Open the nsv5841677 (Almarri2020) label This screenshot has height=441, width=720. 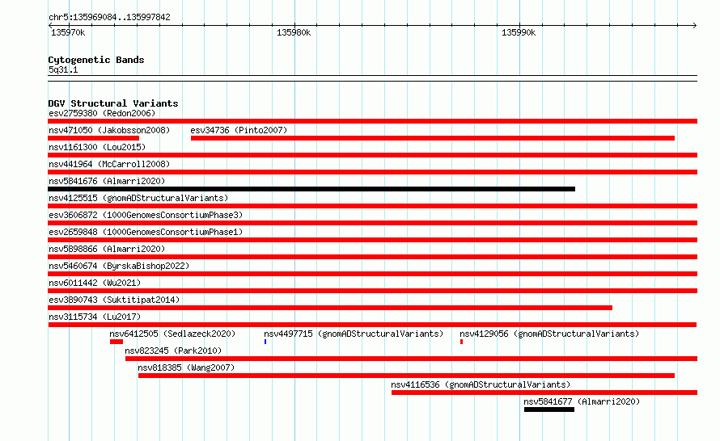coord(582,401)
